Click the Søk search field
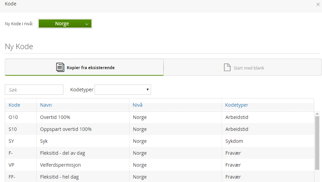Screen dimensions: 322x182 pyautogui.click(x=34, y=90)
